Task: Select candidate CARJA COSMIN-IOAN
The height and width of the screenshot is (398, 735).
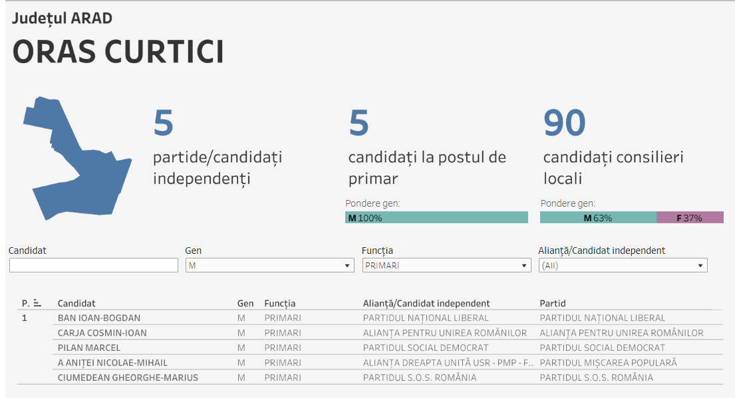Action: coord(102,333)
